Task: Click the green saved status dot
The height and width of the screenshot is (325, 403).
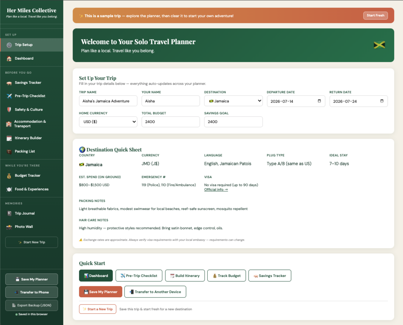Action: click(x=16, y=314)
